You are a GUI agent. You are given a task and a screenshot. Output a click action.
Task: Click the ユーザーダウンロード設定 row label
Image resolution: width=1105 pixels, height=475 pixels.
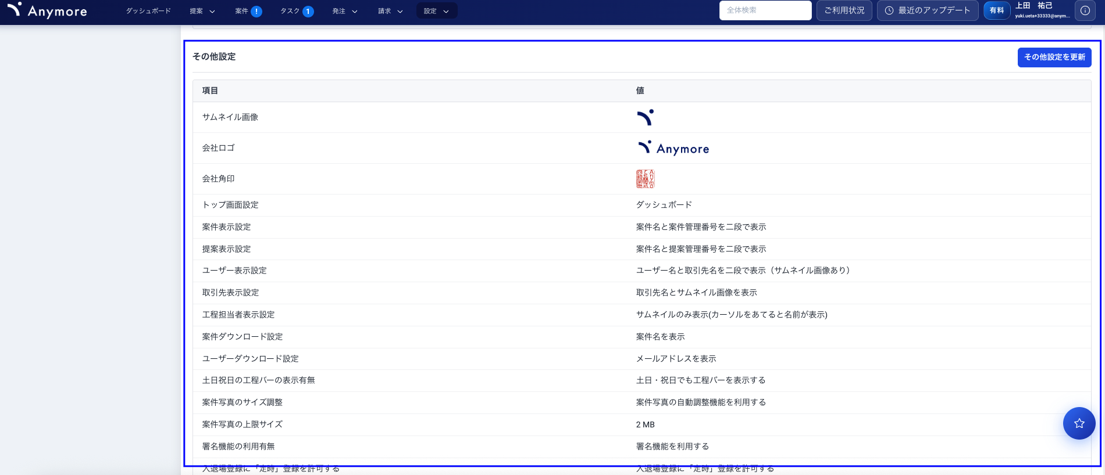[x=250, y=359]
